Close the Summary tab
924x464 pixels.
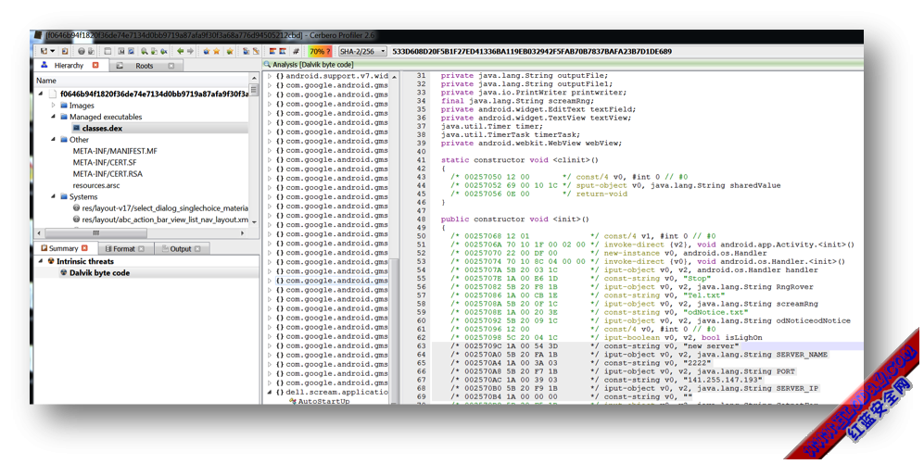pyautogui.click(x=84, y=248)
